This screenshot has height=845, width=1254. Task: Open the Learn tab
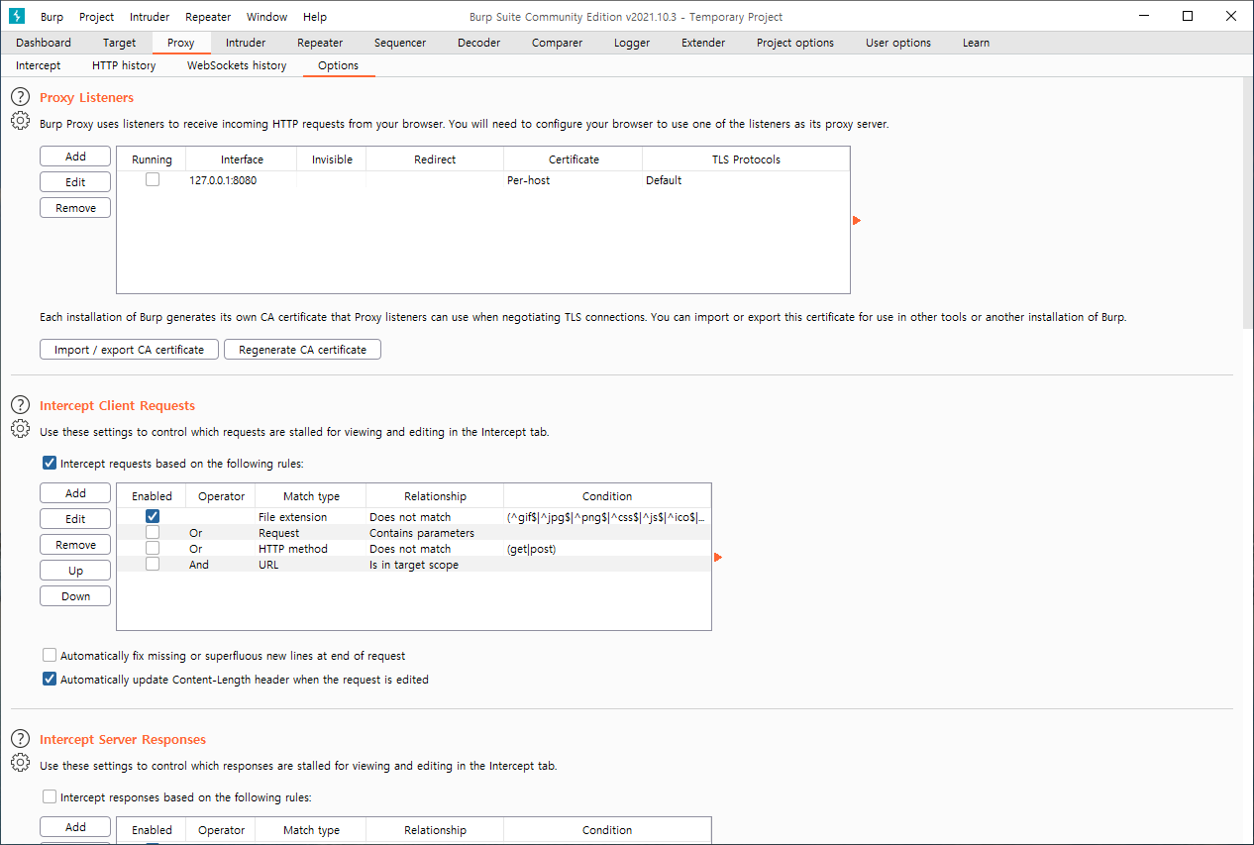tap(976, 43)
